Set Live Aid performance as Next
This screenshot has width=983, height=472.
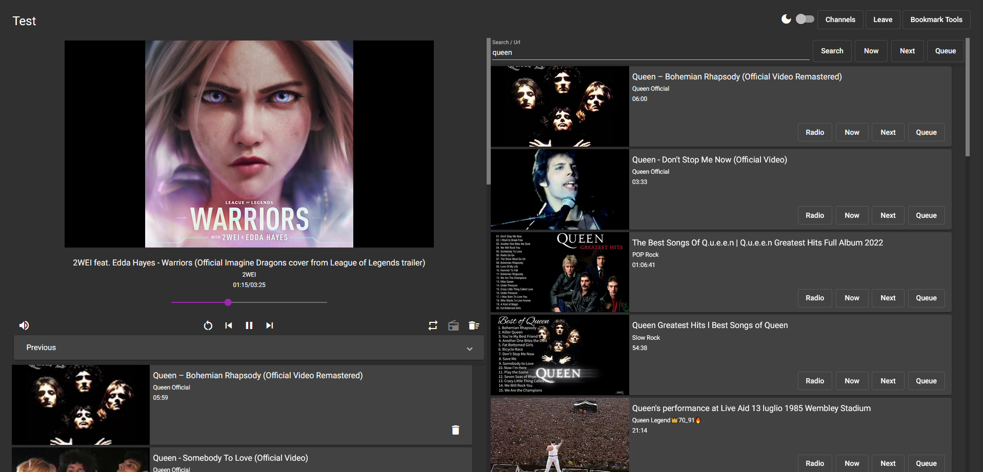[x=888, y=463]
